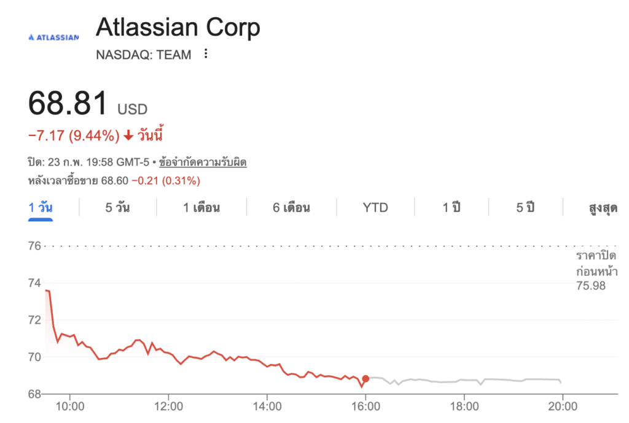The height and width of the screenshot is (423, 629).
Task: Click the 12:00 time axis label
Action: pyautogui.click(x=169, y=405)
